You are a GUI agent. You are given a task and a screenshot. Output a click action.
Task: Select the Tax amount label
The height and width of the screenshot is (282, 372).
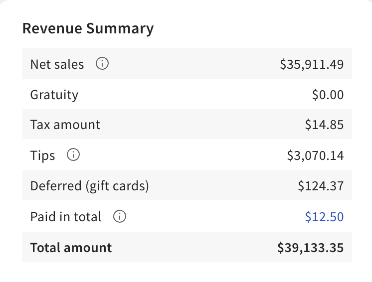[65, 125]
